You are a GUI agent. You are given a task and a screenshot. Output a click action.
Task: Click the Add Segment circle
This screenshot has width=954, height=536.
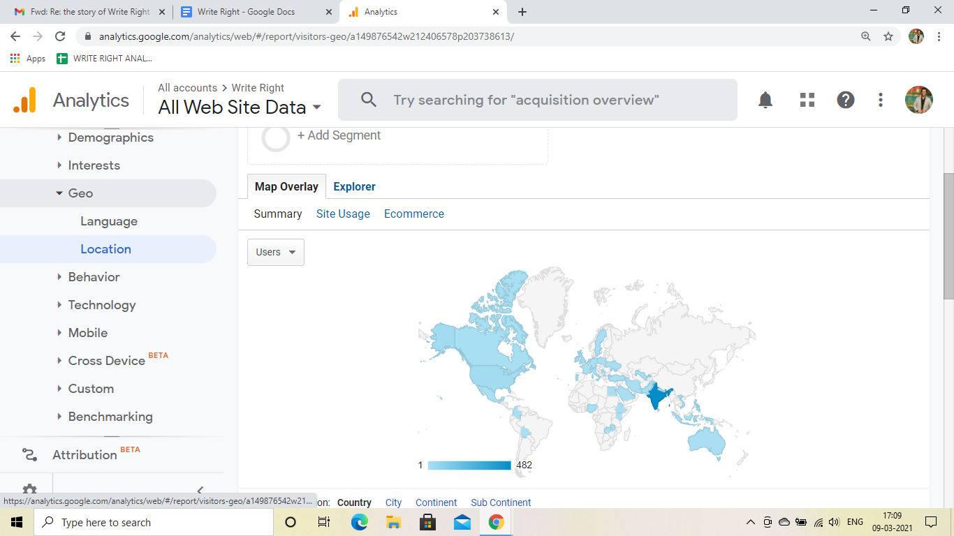[276, 137]
